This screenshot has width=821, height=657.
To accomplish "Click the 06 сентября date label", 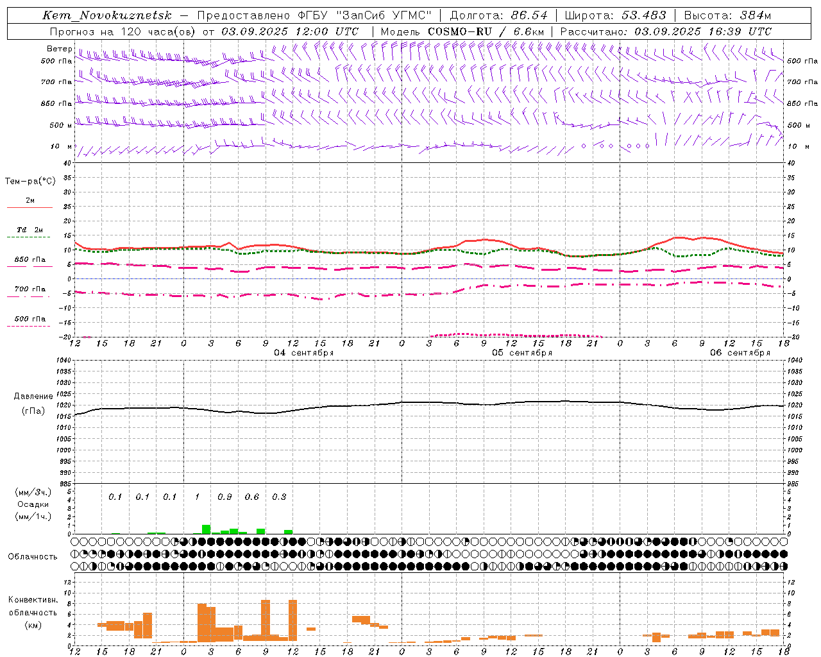I will pos(740,353).
